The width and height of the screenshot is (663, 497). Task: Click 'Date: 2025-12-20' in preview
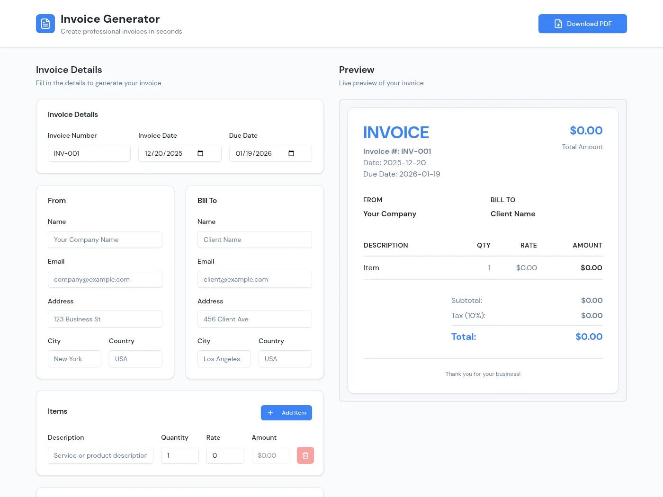[x=394, y=163]
